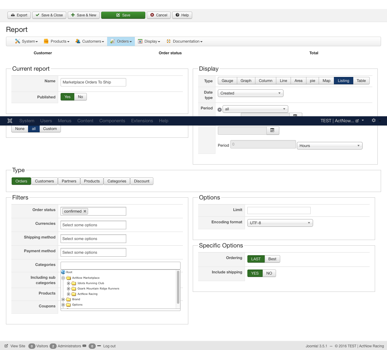Select the None option
387x350 pixels.
[x=20, y=129]
